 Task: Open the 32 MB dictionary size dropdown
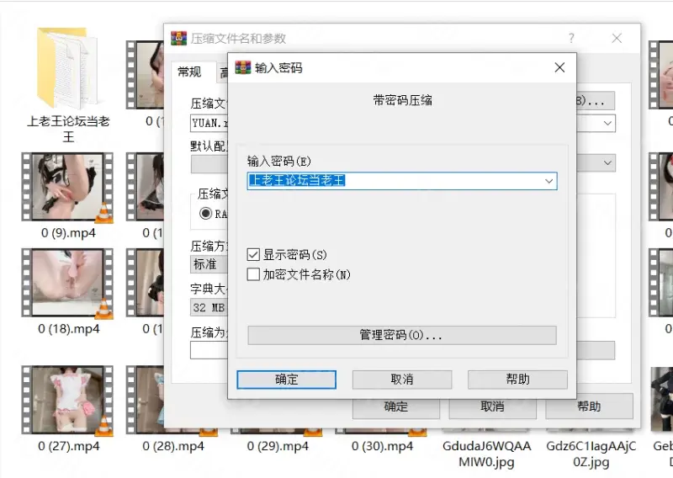(209, 307)
